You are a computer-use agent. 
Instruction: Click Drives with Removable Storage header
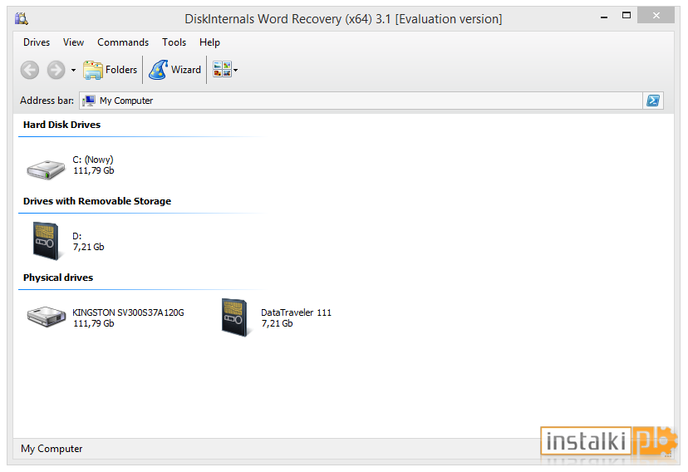coord(97,201)
